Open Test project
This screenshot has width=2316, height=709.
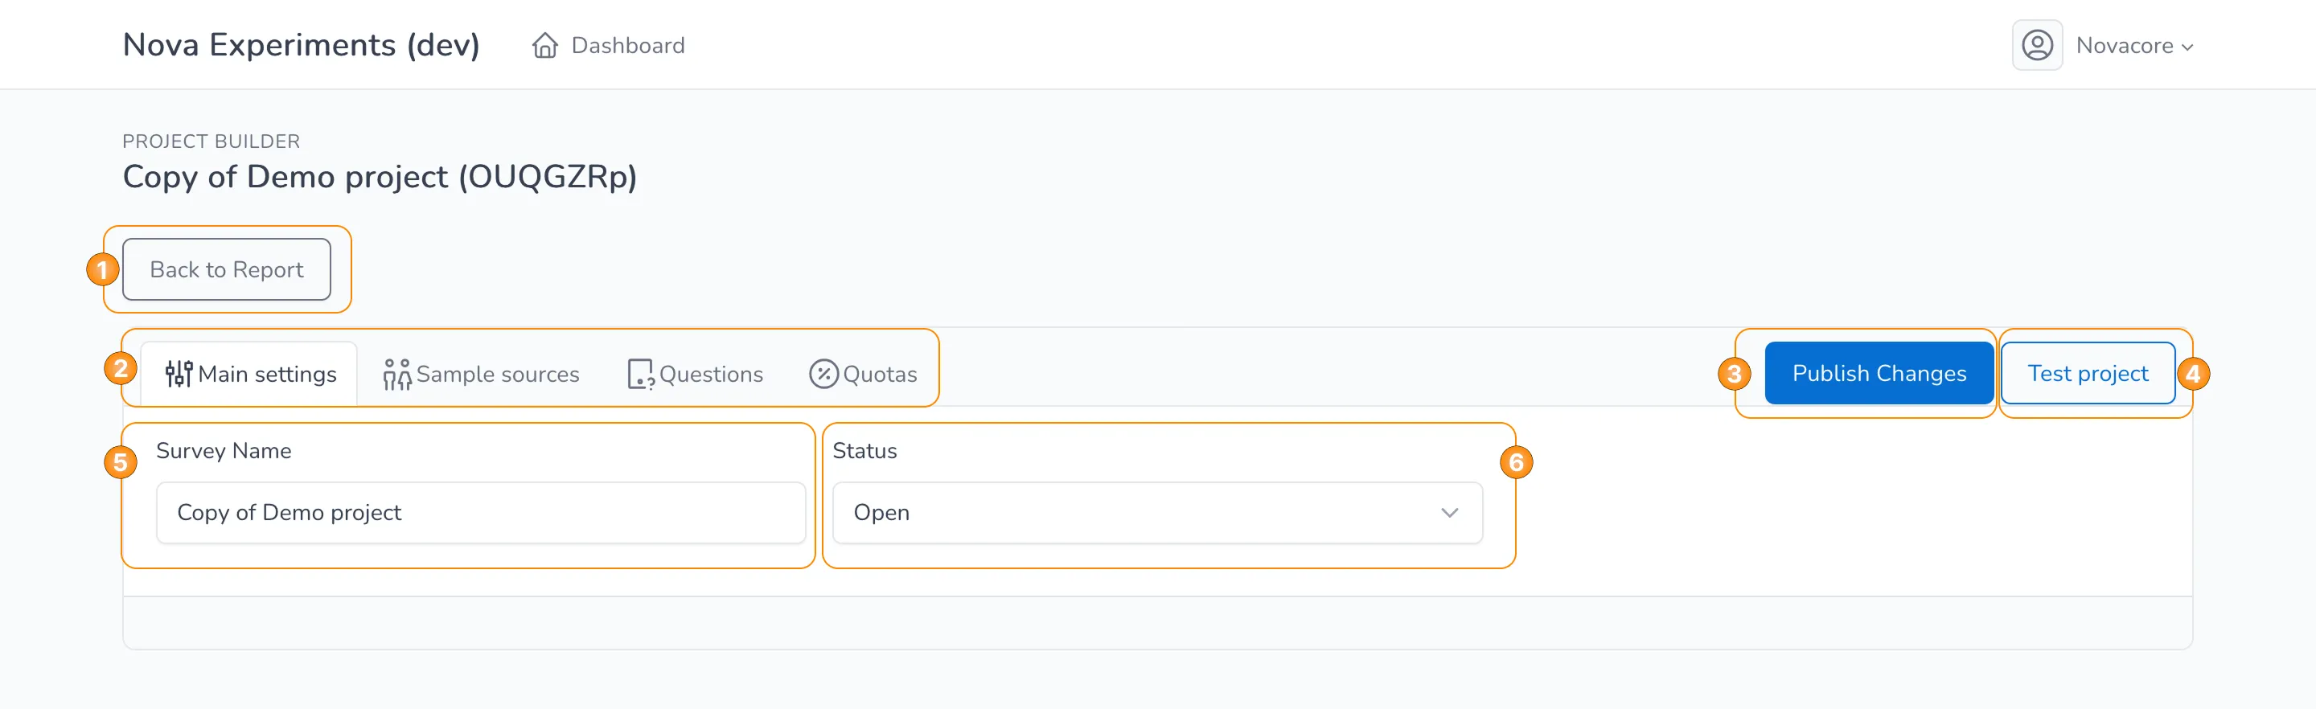(x=2087, y=373)
